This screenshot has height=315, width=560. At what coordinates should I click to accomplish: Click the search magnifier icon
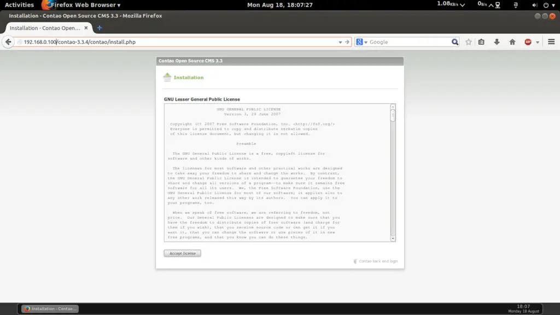[454, 42]
